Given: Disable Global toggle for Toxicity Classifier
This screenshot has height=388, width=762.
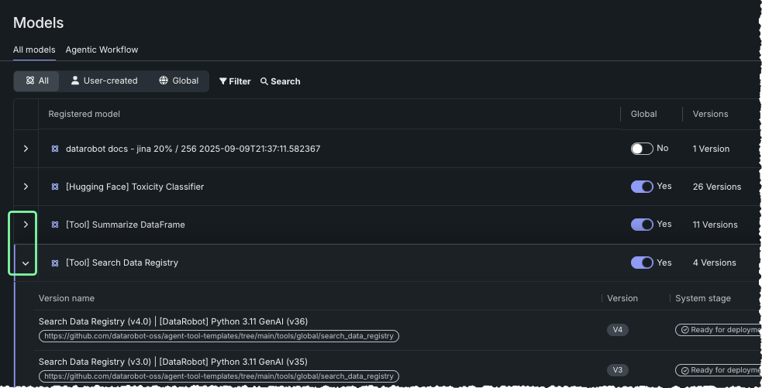Looking at the screenshot, I should [x=642, y=187].
